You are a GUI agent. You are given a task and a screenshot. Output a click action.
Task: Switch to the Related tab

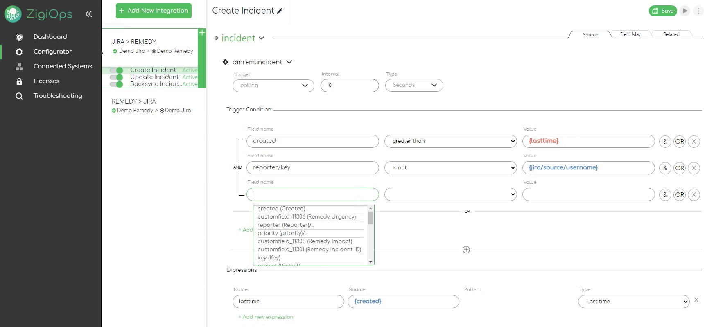click(671, 34)
